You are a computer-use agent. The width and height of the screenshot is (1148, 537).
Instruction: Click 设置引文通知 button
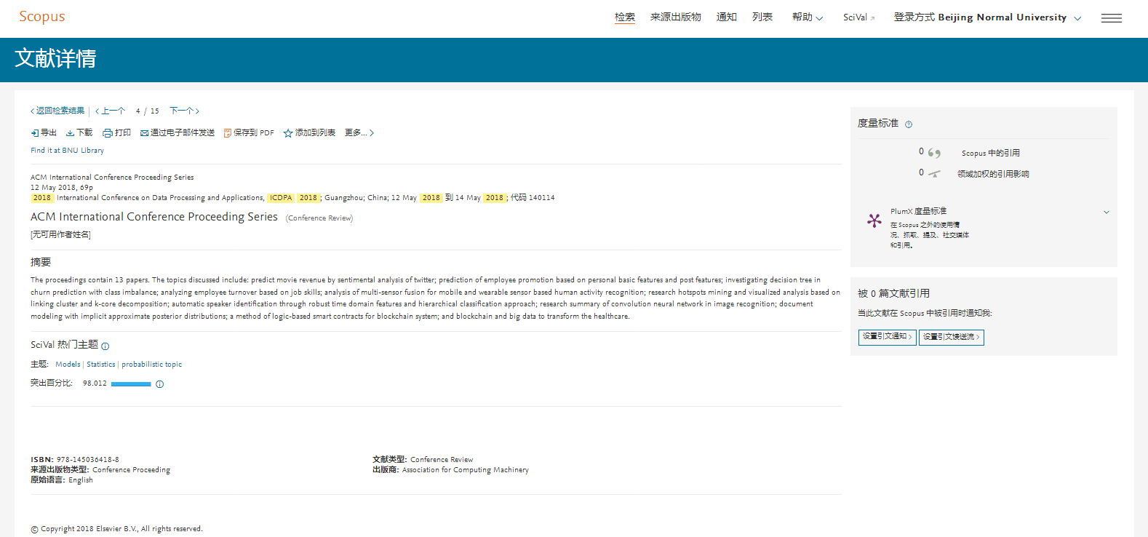pos(887,337)
